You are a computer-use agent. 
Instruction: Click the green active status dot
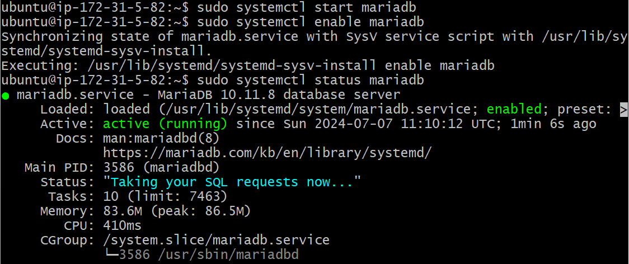click(5, 96)
